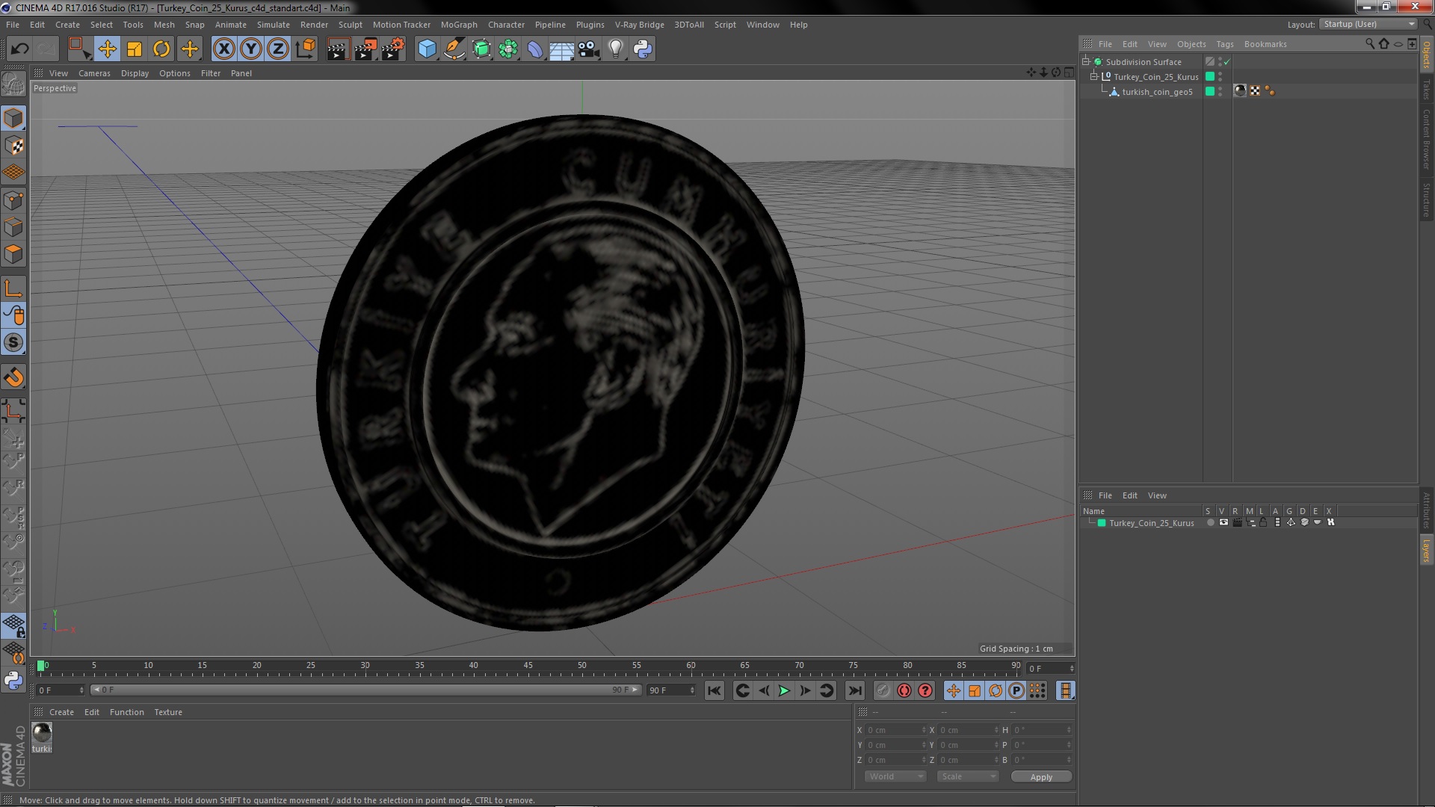This screenshot has width=1435, height=807.
Task: Collapse the Subdivision Surface tree item
Action: (x=1086, y=62)
